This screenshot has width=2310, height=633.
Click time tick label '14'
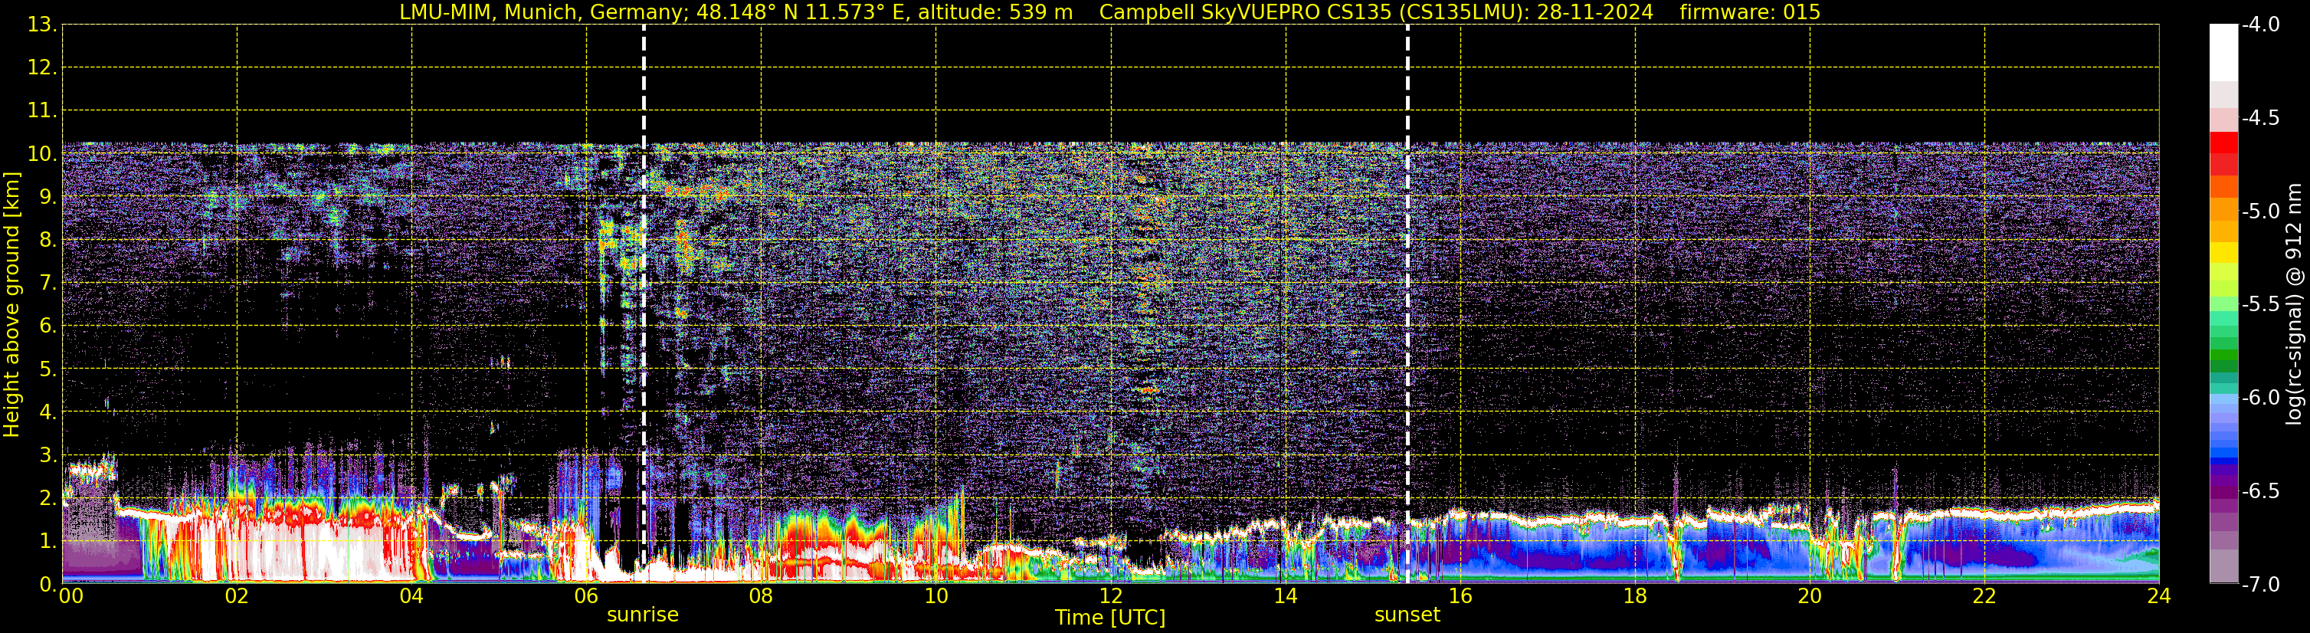coord(1286,596)
